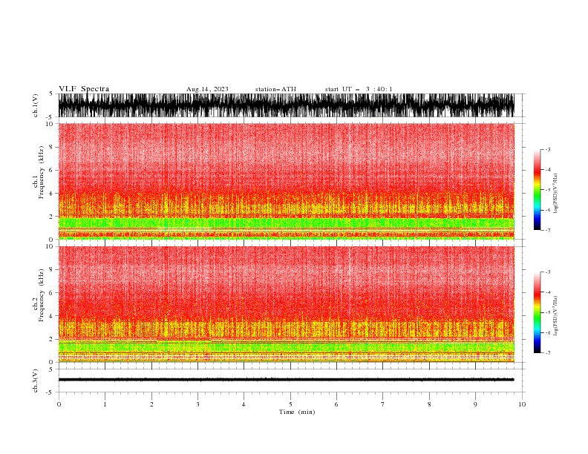
Task: Click the "5" tick of ch.1(V) axis
Action: 51,93
